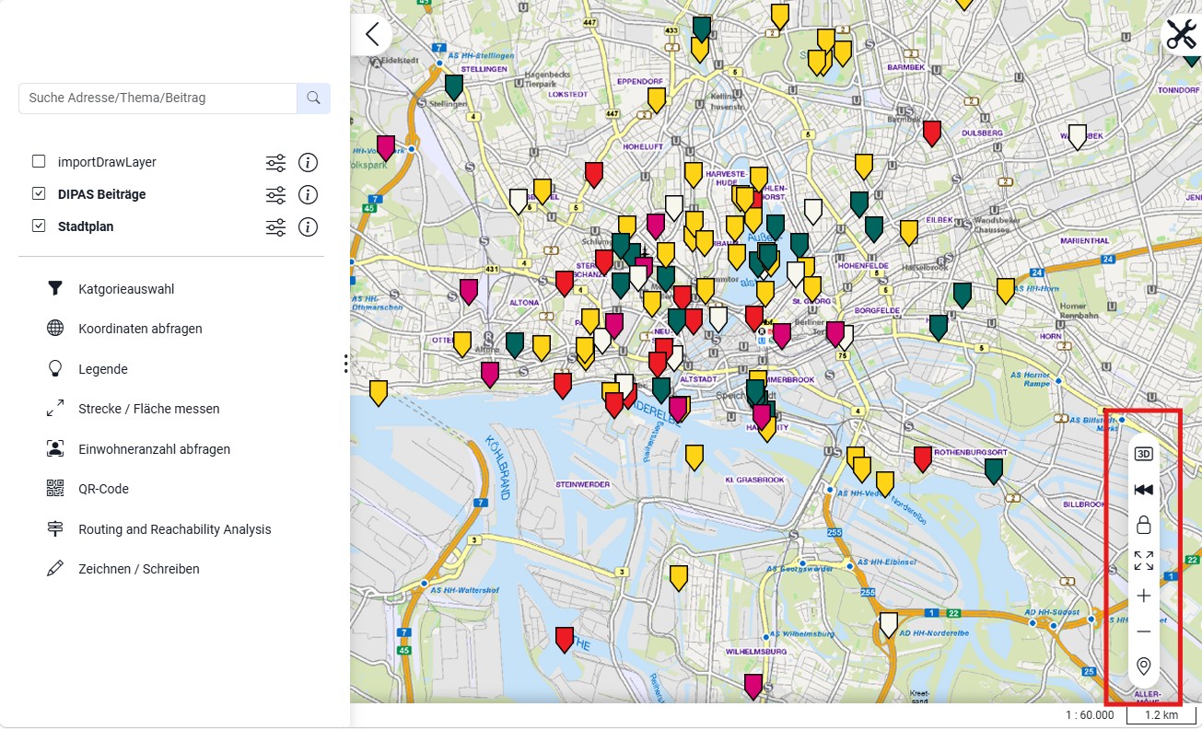Locate my position with the pin icon
Image resolution: width=1202 pixels, height=730 pixels.
coord(1143,666)
